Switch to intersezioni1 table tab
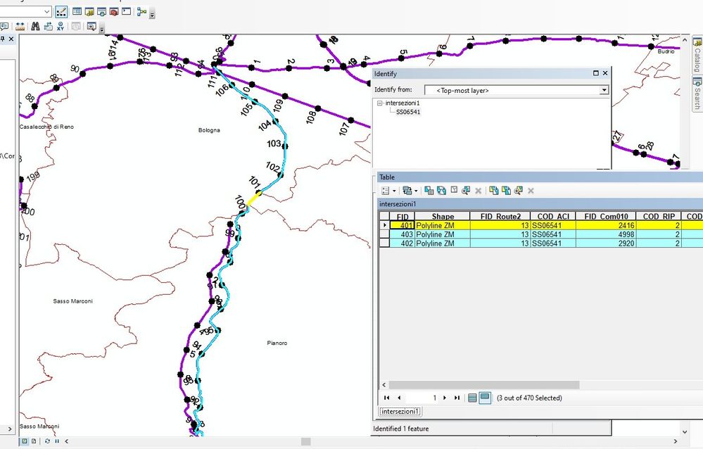 click(400, 411)
